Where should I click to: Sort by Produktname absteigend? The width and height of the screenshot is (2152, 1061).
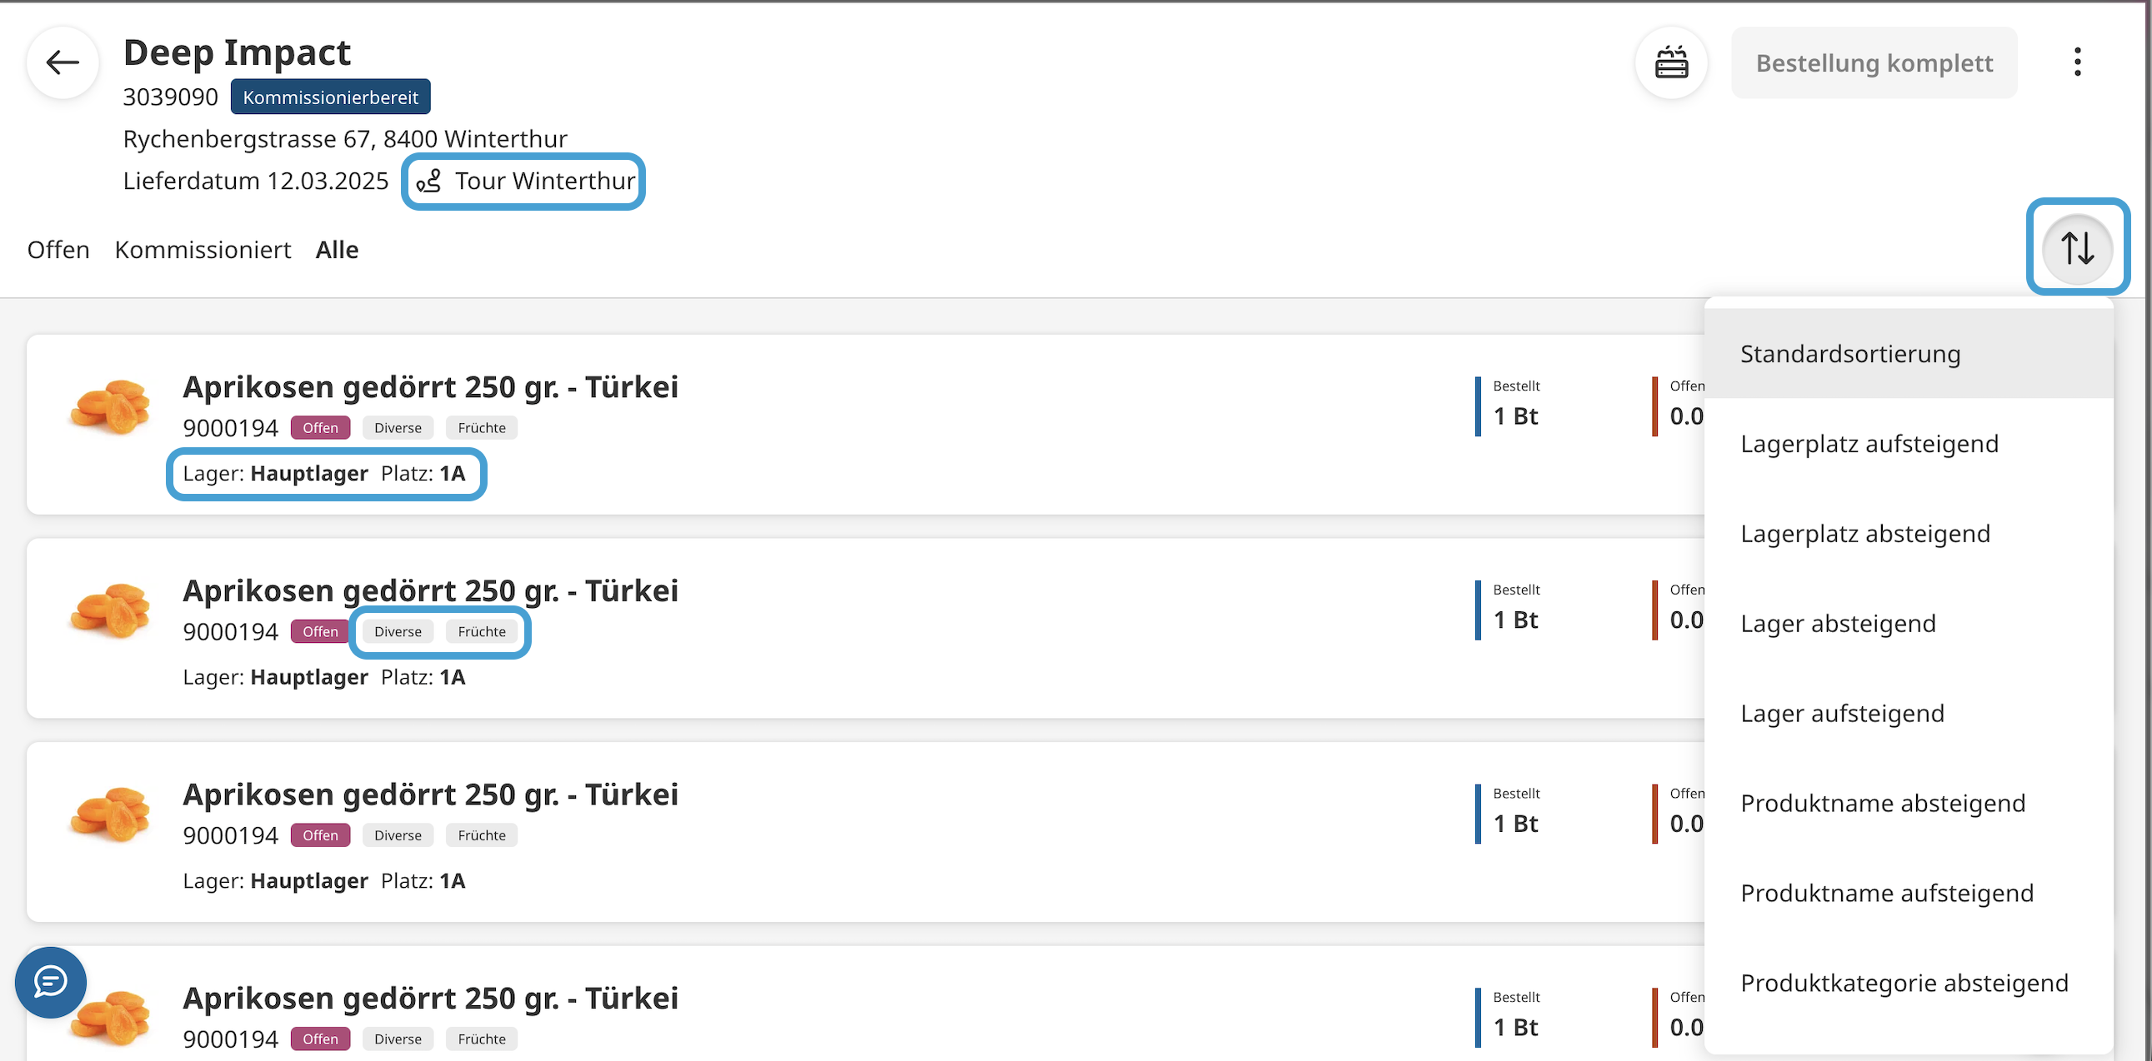pyautogui.click(x=1882, y=804)
